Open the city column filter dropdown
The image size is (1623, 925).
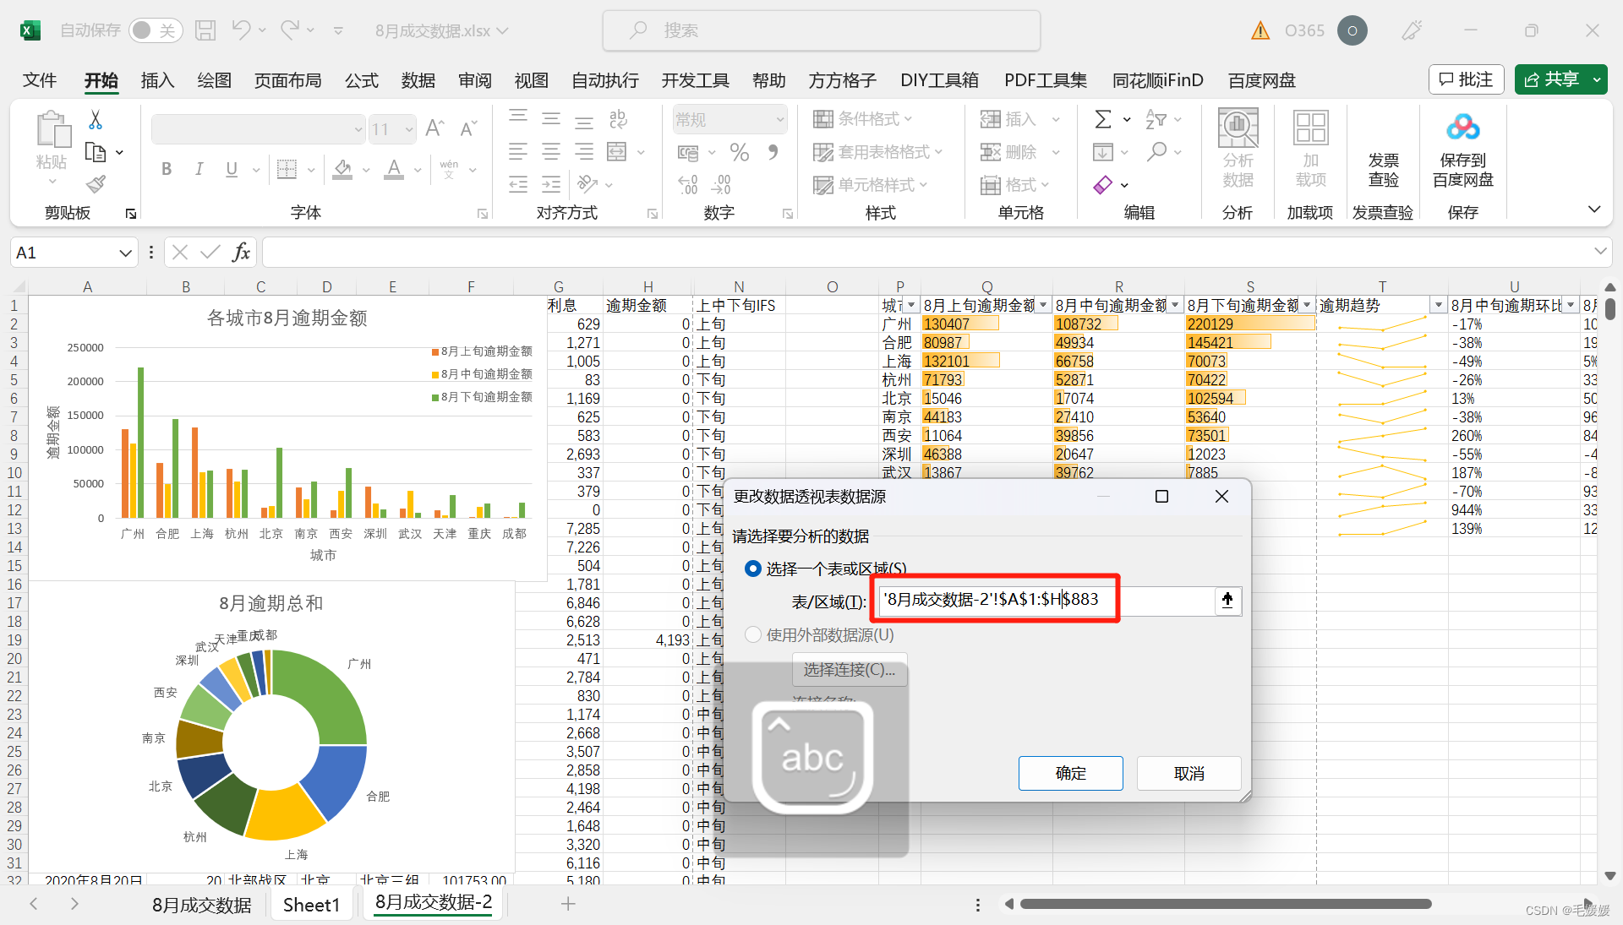tap(911, 305)
